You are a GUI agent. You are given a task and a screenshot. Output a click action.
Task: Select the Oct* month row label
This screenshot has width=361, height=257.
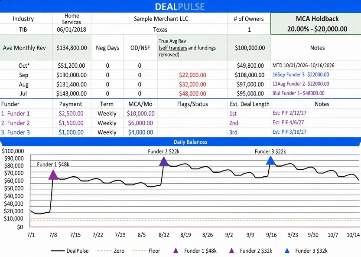(24, 66)
